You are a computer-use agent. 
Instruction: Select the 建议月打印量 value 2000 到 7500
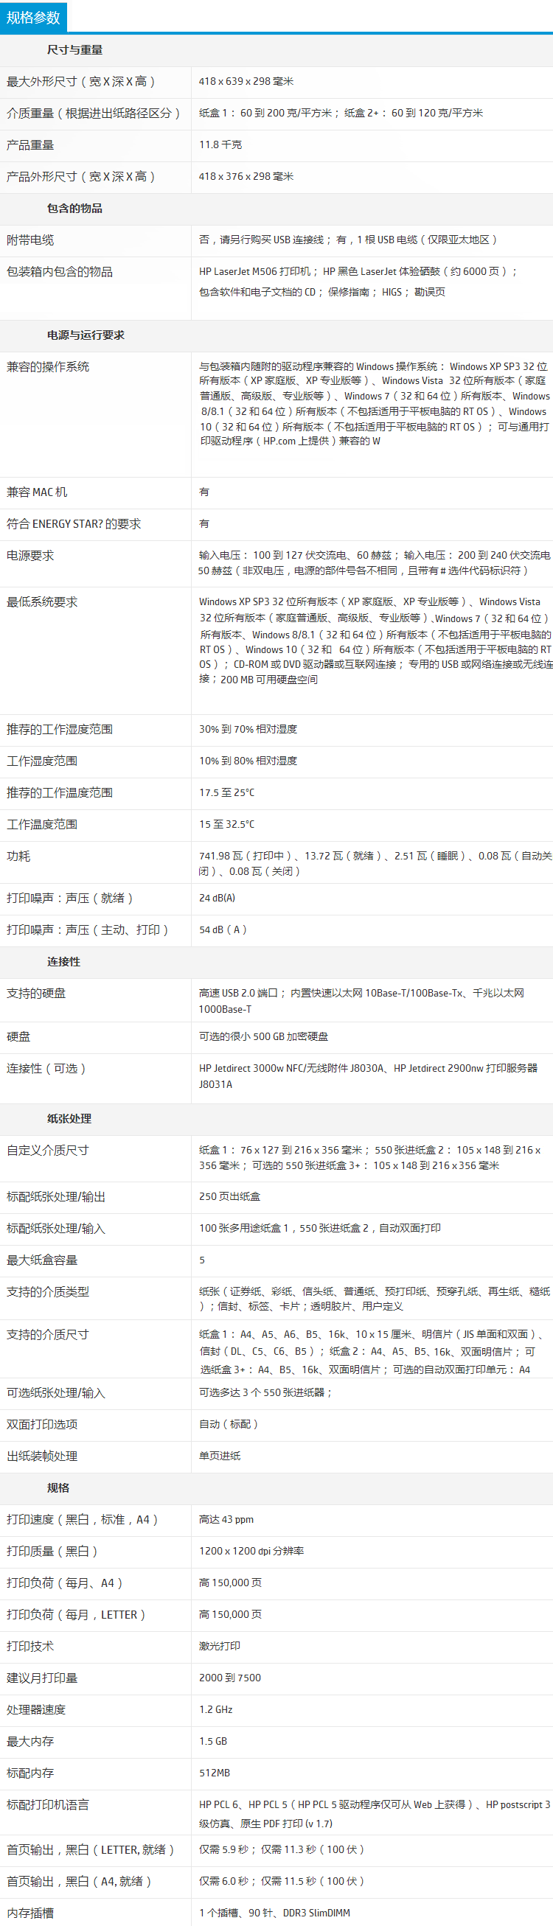tap(230, 1678)
